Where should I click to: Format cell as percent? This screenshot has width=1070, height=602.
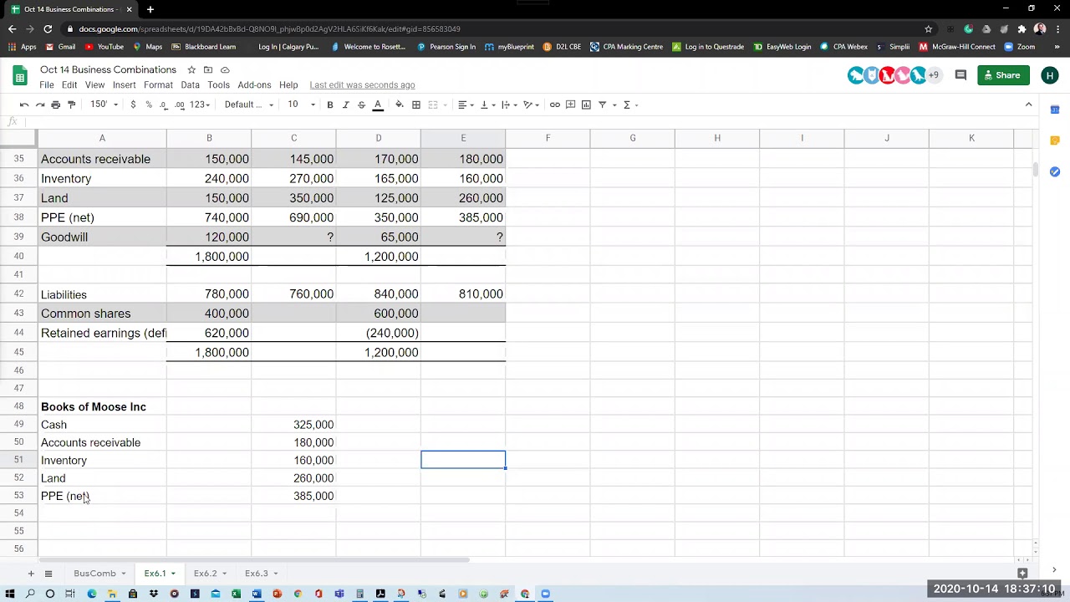coord(149,105)
